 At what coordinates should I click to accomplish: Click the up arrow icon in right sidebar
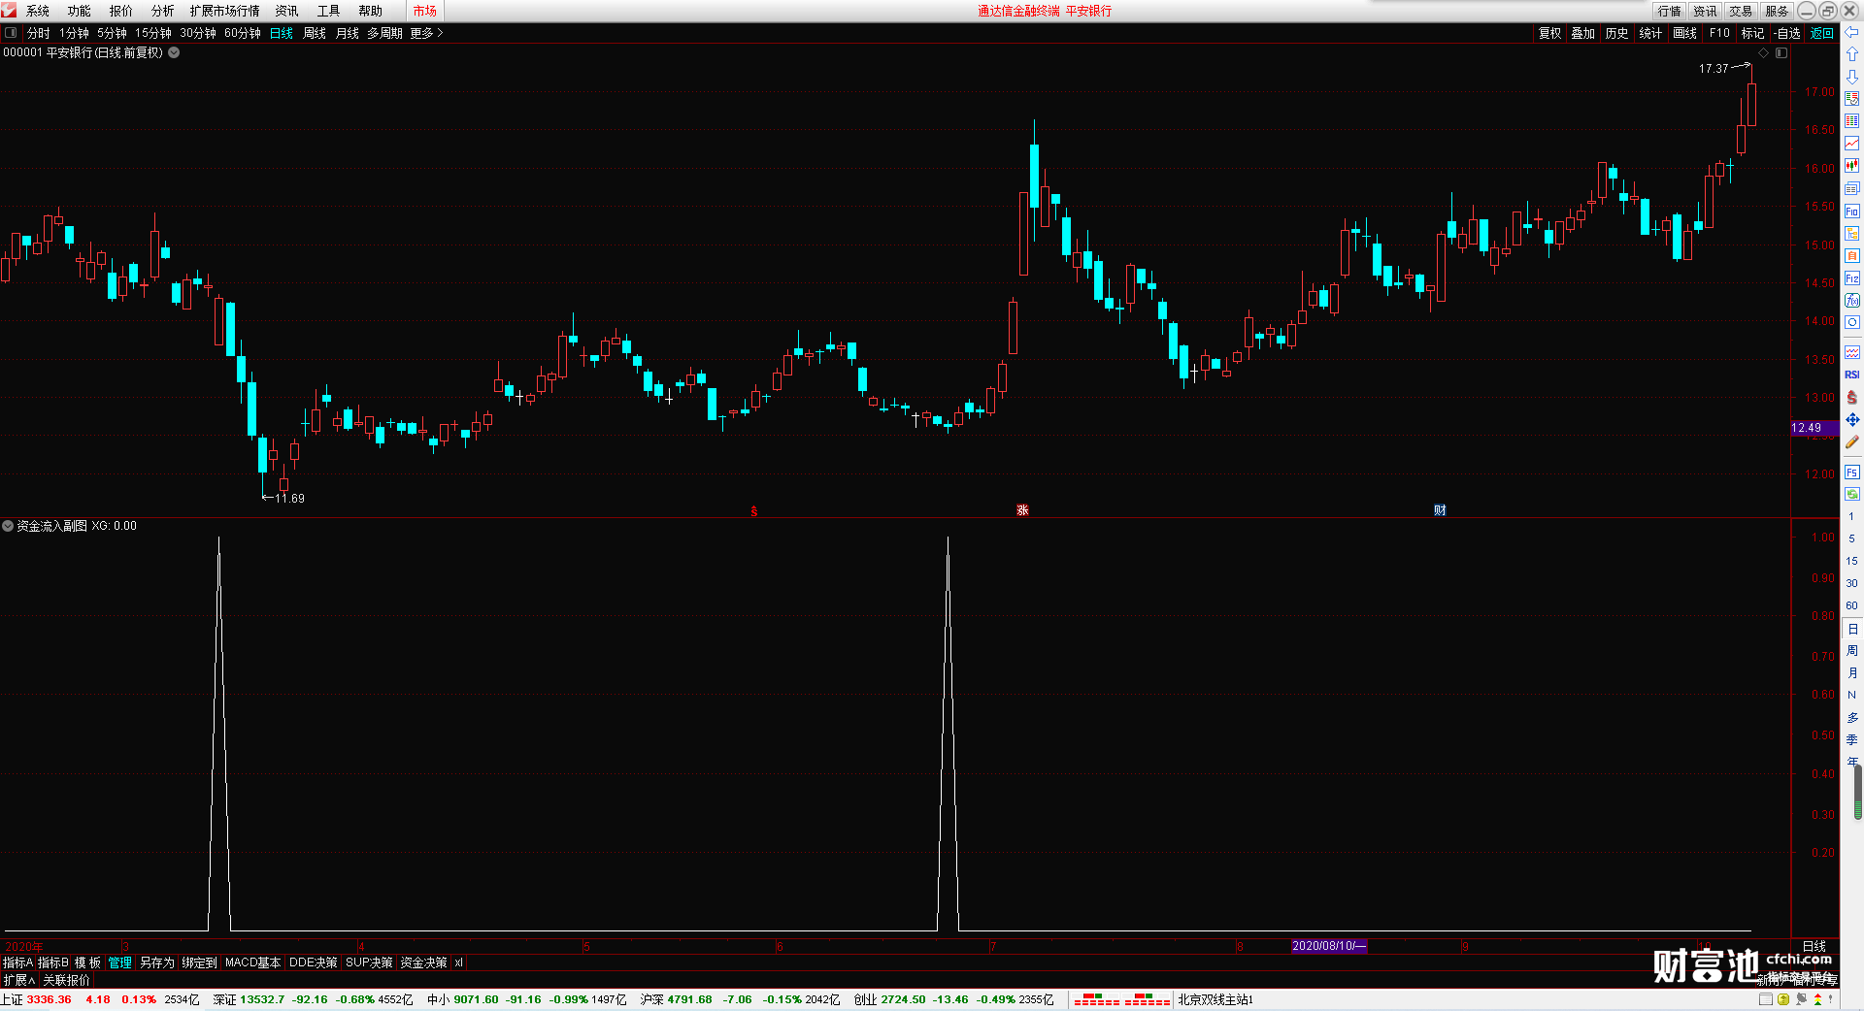click(x=1851, y=54)
